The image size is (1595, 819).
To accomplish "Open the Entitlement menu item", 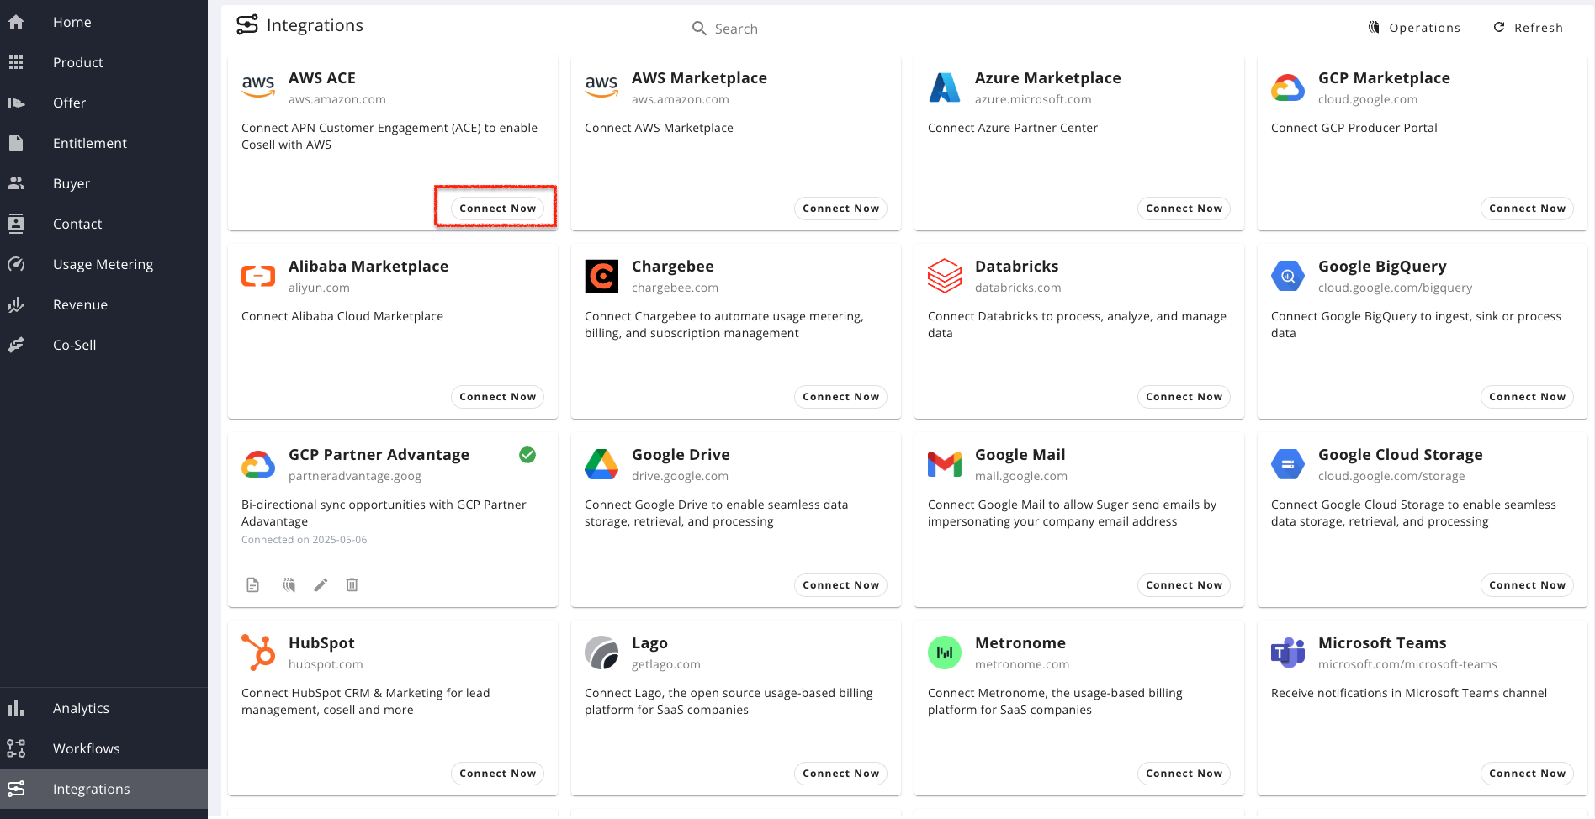I will coord(89,143).
